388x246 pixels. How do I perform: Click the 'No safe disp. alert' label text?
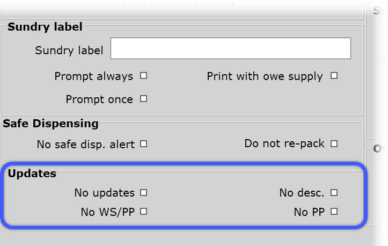pyautogui.click(x=85, y=144)
